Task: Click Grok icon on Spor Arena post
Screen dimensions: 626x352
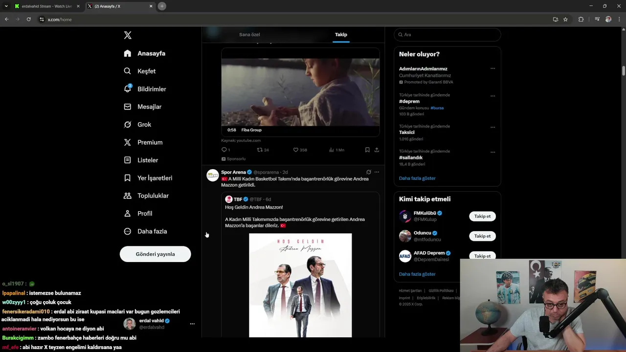Action: [369, 172]
